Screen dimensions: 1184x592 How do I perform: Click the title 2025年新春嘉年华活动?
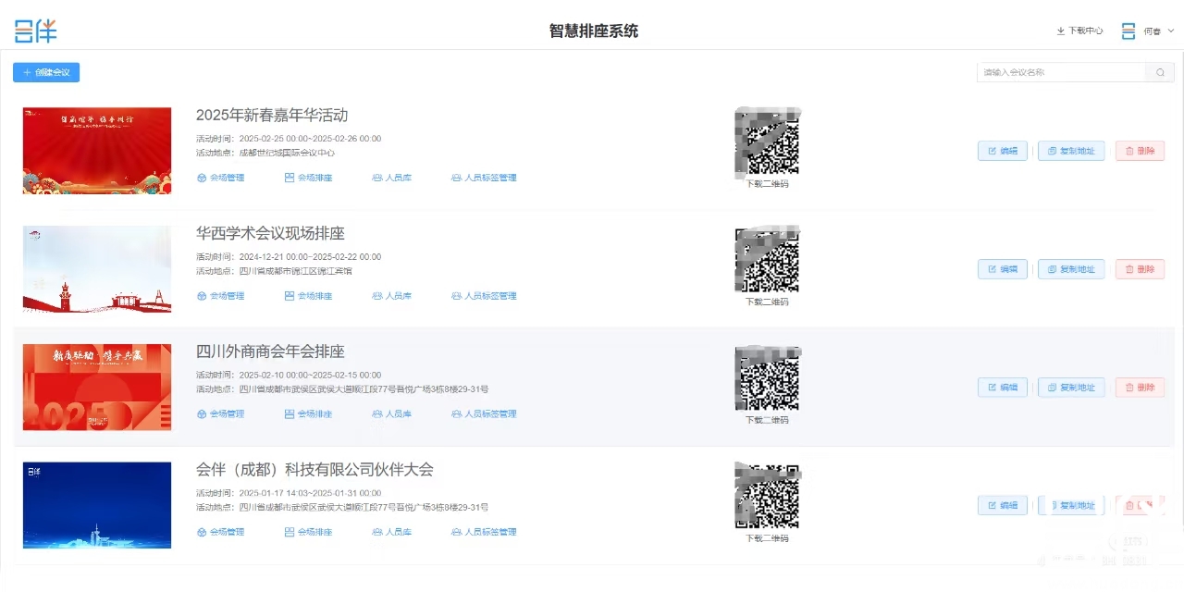tap(272, 116)
